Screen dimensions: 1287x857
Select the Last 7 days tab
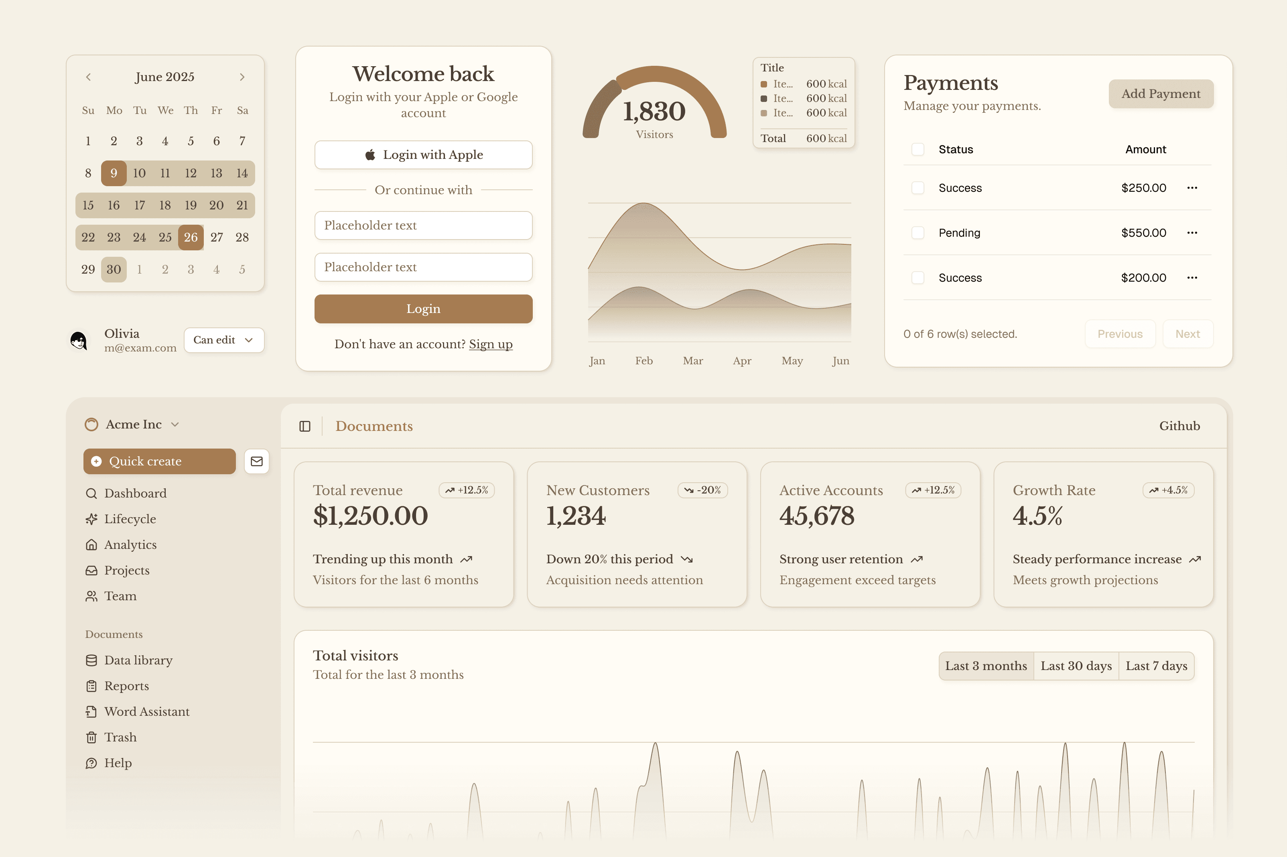(x=1156, y=666)
